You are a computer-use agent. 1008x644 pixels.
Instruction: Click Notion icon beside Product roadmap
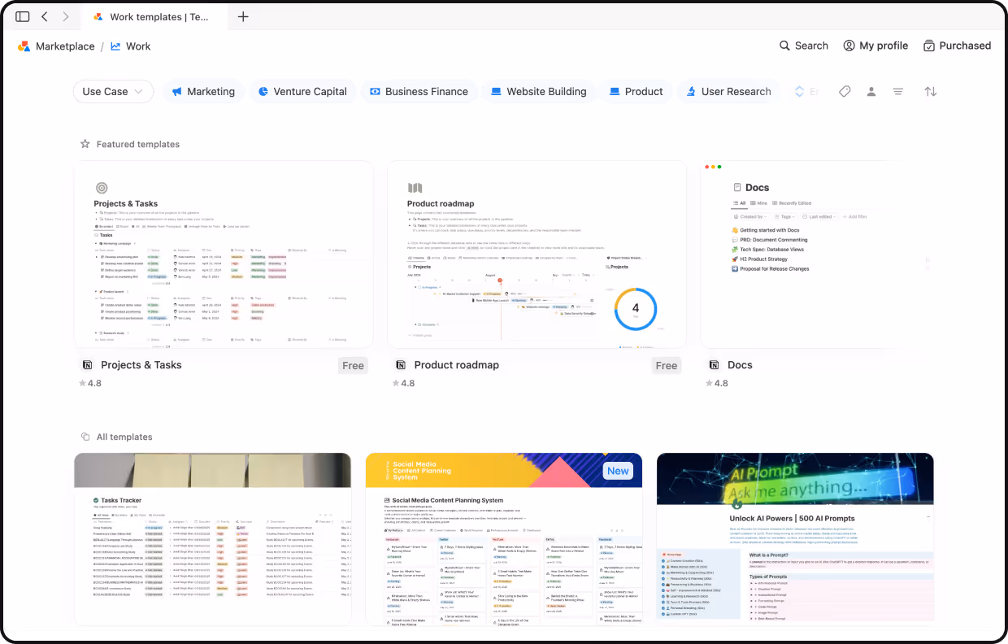pyautogui.click(x=400, y=365)
